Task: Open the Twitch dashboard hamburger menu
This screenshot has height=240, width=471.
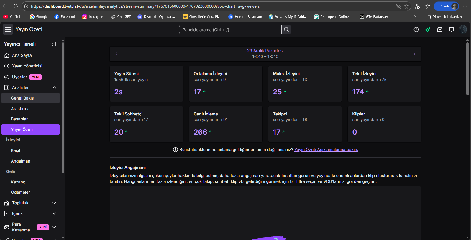Action: click(x=8, y=29)
